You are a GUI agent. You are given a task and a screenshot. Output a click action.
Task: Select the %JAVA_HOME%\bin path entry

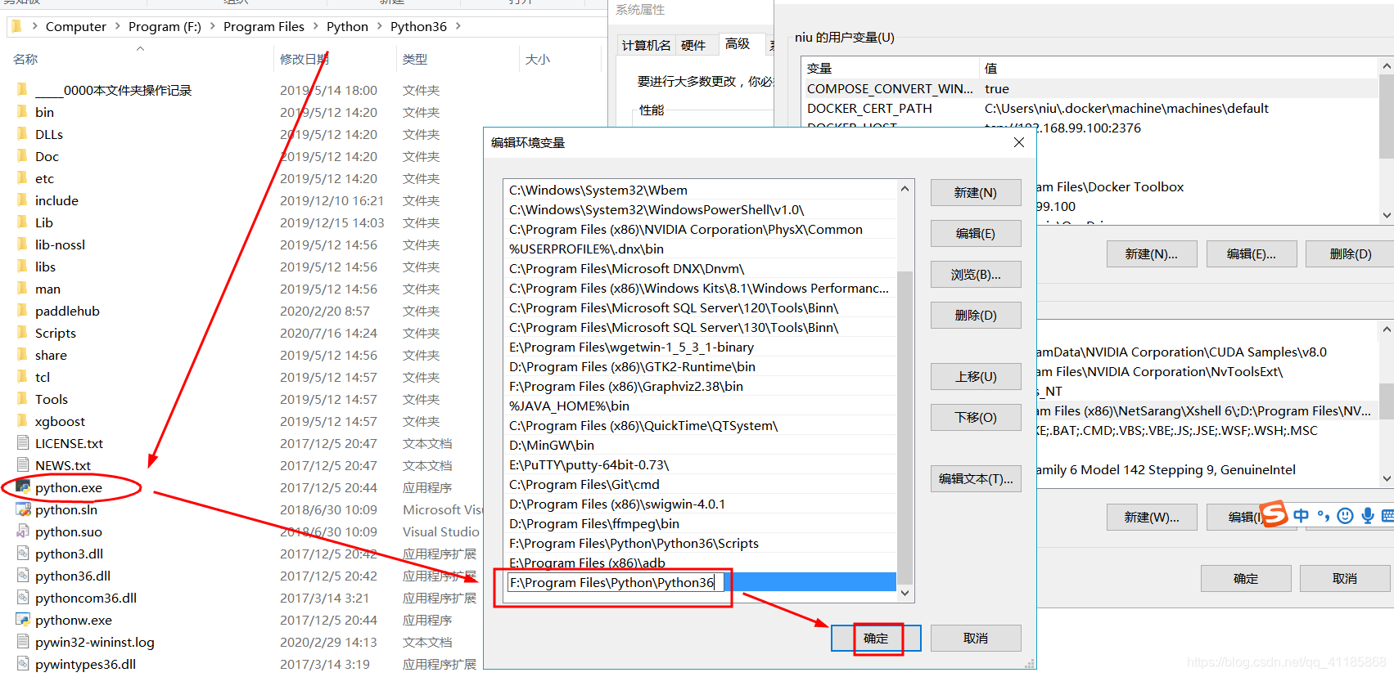tap(701, 406)
